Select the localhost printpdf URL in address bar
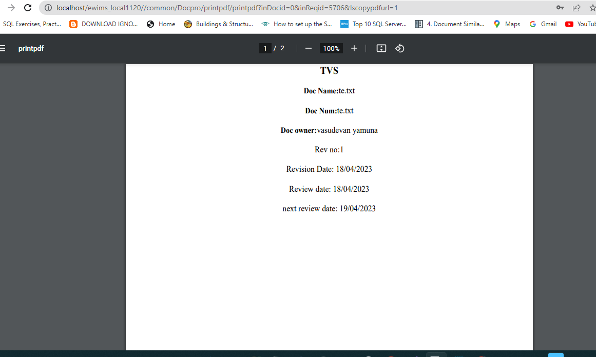 227,8
